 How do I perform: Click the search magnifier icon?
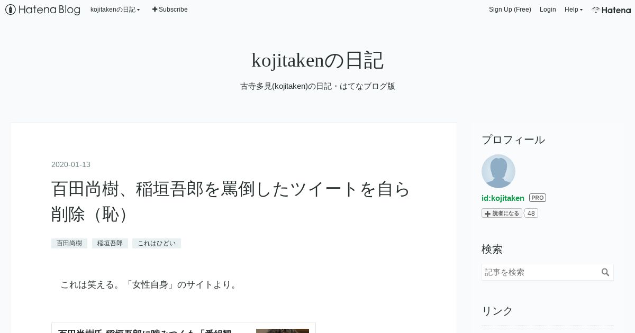605,272
